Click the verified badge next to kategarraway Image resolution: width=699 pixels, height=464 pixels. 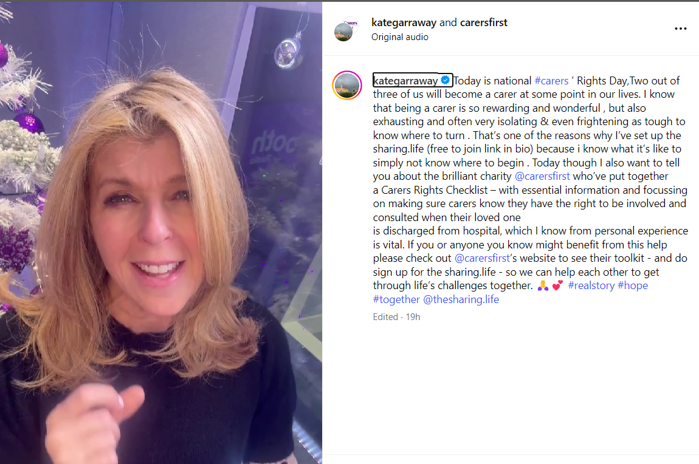click(x=445, y=80)
